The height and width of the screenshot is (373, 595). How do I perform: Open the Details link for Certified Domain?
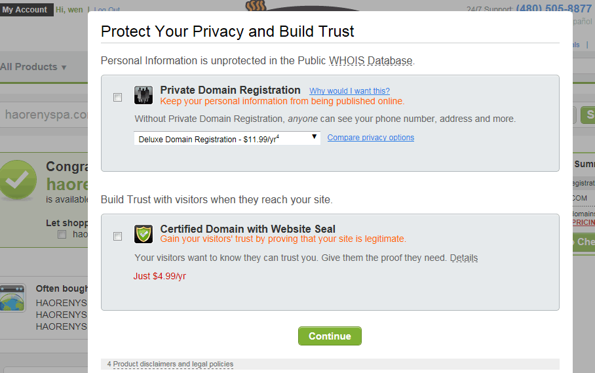click(463, 258)
